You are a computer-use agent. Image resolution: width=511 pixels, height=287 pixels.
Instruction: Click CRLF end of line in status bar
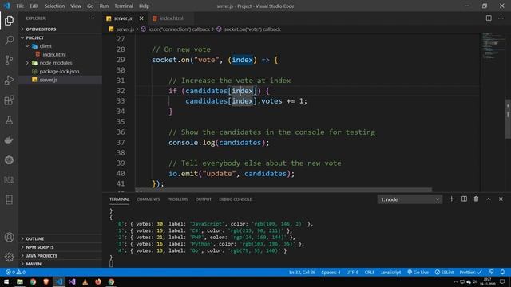click(369, 272)
